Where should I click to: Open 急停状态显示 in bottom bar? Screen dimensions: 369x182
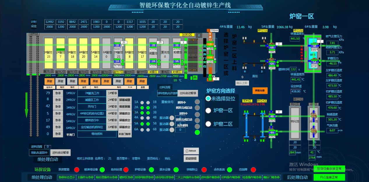click(x=67, y=177)
